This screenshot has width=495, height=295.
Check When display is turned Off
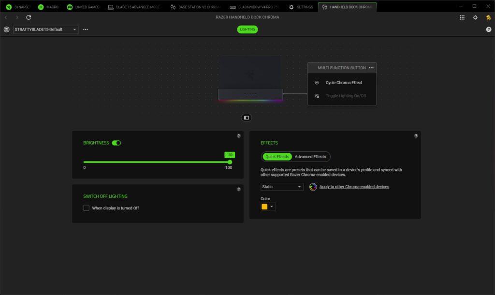click(x=86, y=208)
